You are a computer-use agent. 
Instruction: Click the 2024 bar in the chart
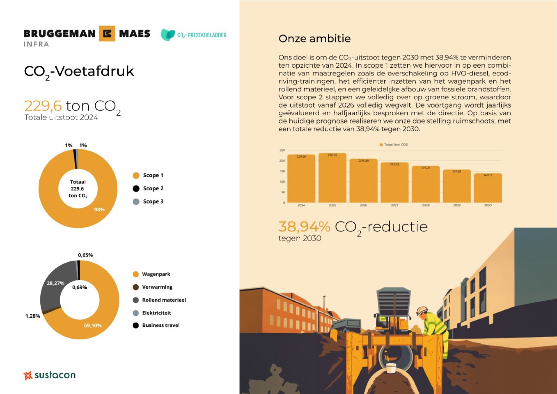301,178
